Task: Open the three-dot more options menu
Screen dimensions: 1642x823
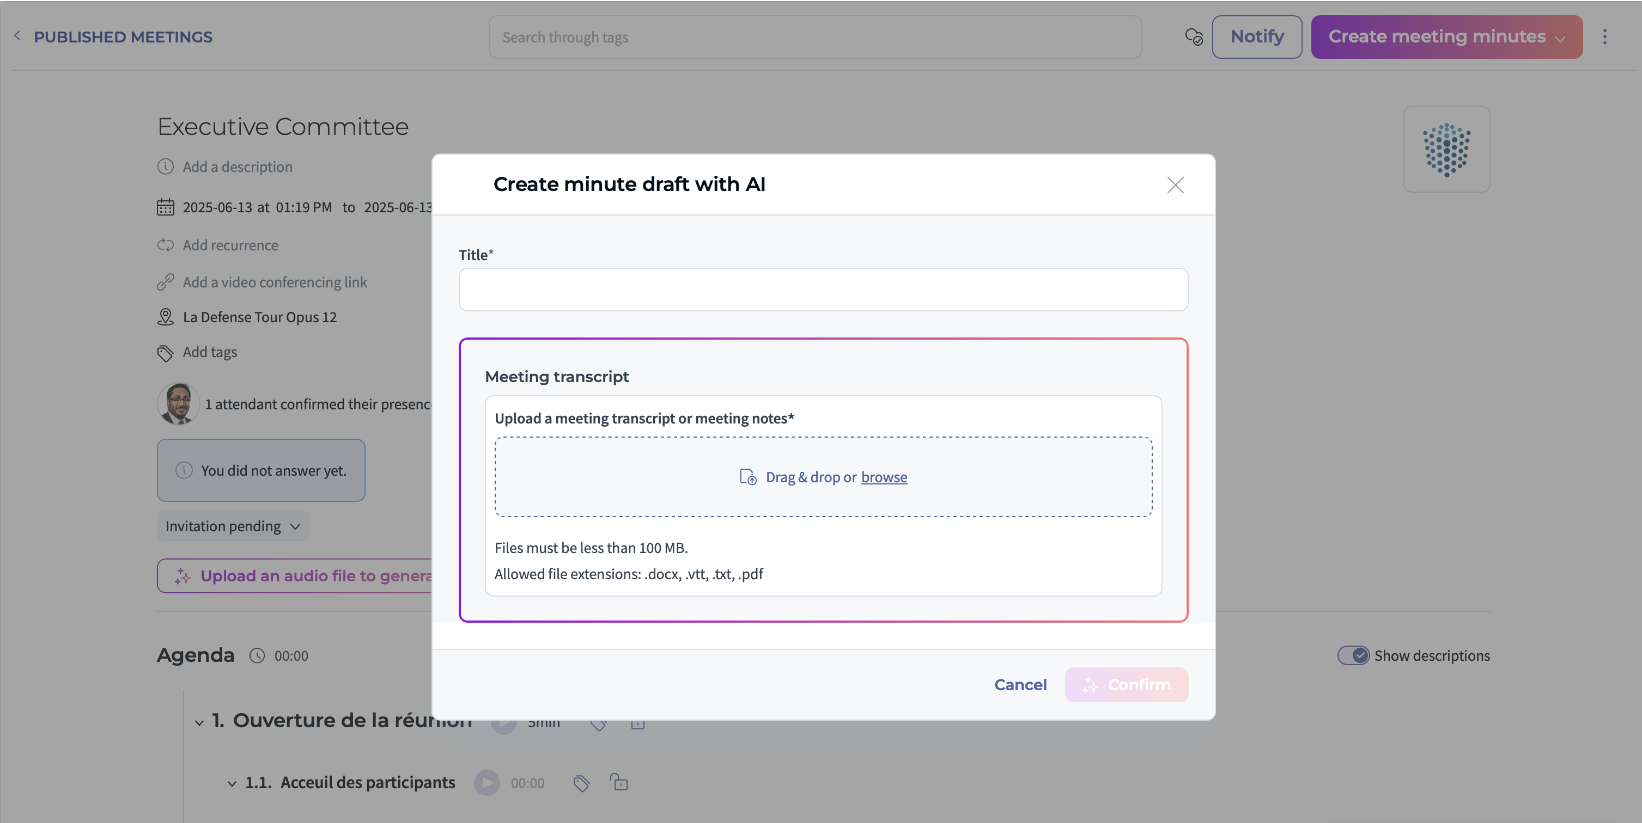Action: coord(1604,37)
